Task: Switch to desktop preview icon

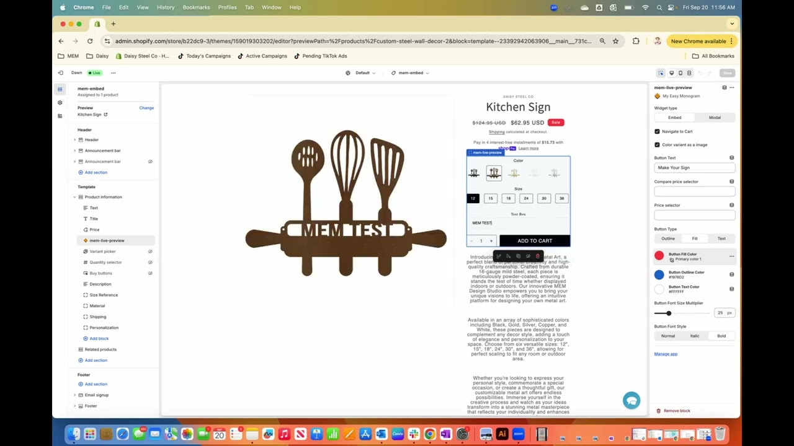Action: [671, 73]
